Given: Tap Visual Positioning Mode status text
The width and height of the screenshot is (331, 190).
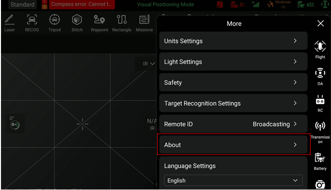Looking at the screenshot, I should coord(165,4).
